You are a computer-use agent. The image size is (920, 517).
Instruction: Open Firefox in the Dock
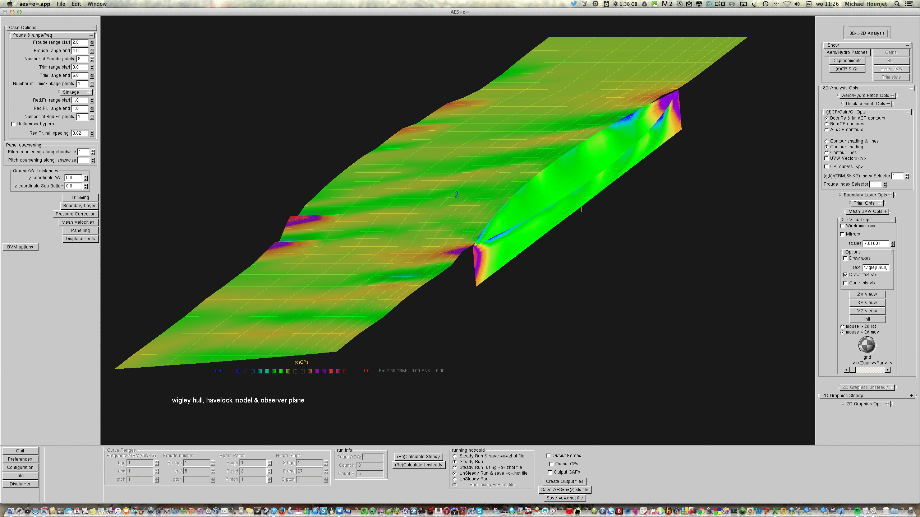coord(282,511)
